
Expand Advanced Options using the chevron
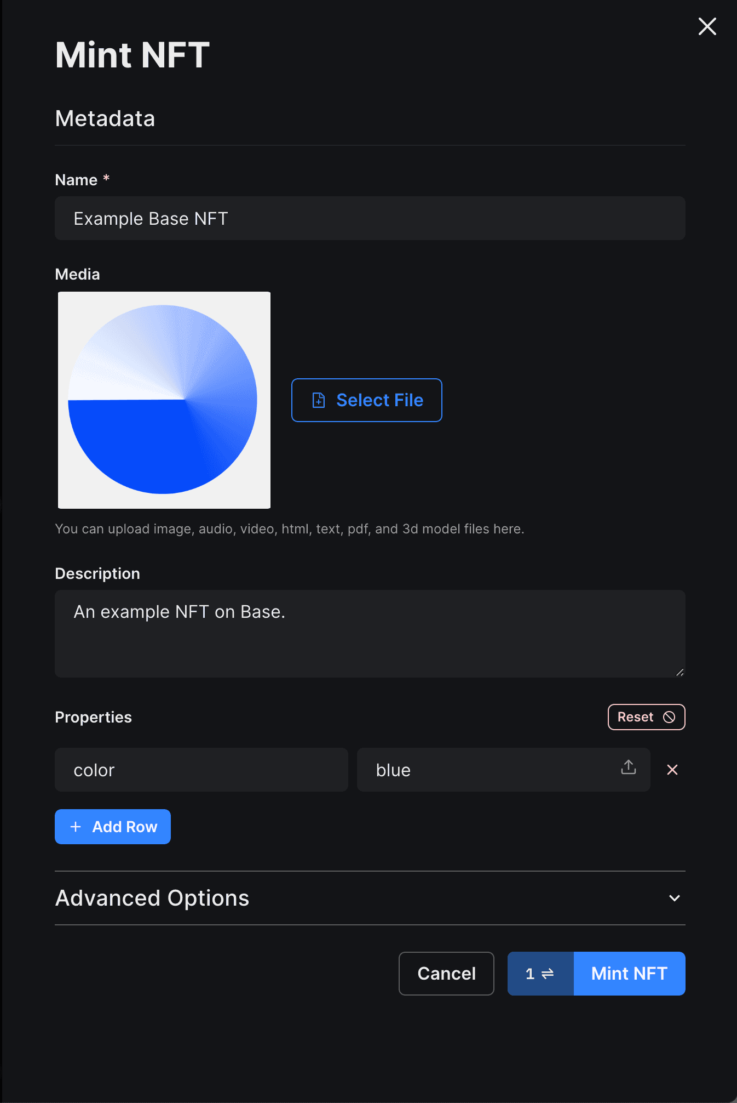pyautogui.click(x=675, y=898)
